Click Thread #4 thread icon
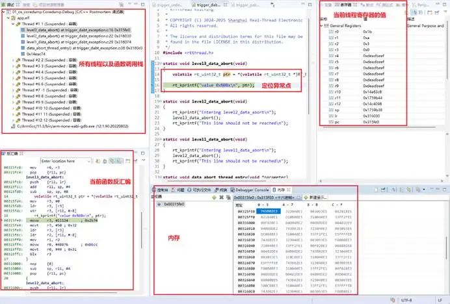 coord(18,72)
